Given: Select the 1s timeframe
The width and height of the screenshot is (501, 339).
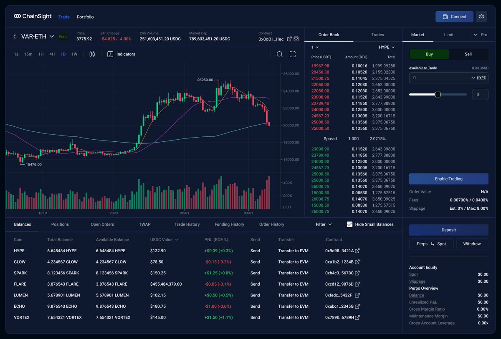Looking at the screenshot, I should click(16, 54).
